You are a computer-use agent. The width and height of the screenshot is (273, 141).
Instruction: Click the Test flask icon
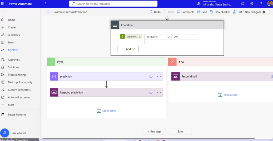point(234,12)
